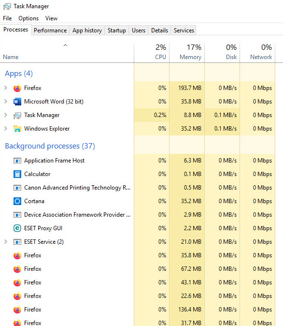The height and width of the screenshot is (326, 283).
Task: Click Firefox icon with 43.1 MB memory
Action: pyautogui.click(x=17, y=282)
